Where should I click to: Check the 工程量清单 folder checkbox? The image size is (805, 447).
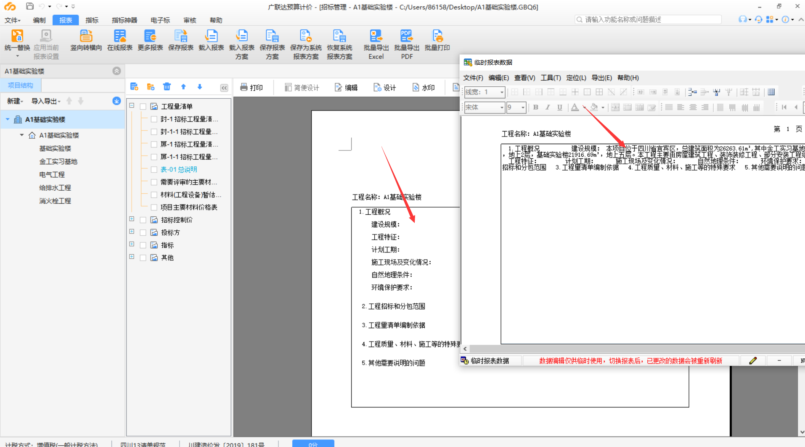[143, 107]
